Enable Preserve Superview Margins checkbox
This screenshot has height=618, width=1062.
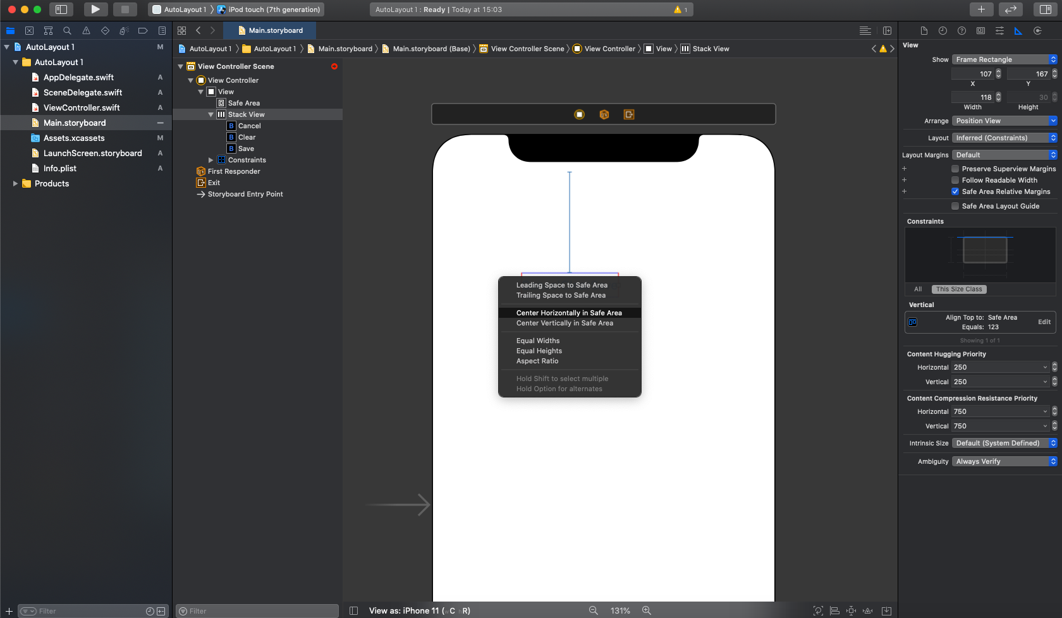(x=955, y=169)
